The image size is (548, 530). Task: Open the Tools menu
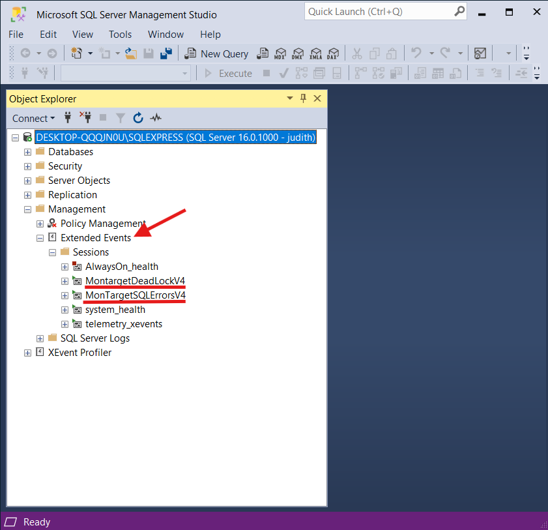tap(121, 35)
